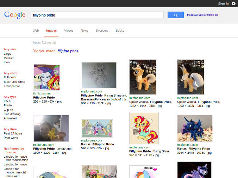
Task: Select Any size filter
Action: (x=10, y=49)
